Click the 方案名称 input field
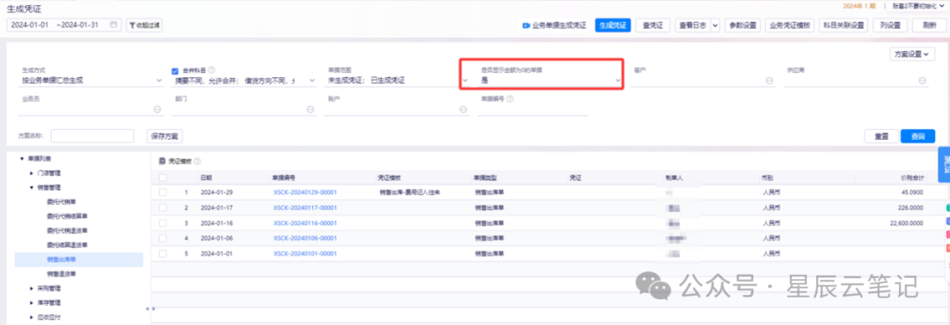The height and width of the screenshot is (325, 950). pyautogui.click(x=92, y=136)
